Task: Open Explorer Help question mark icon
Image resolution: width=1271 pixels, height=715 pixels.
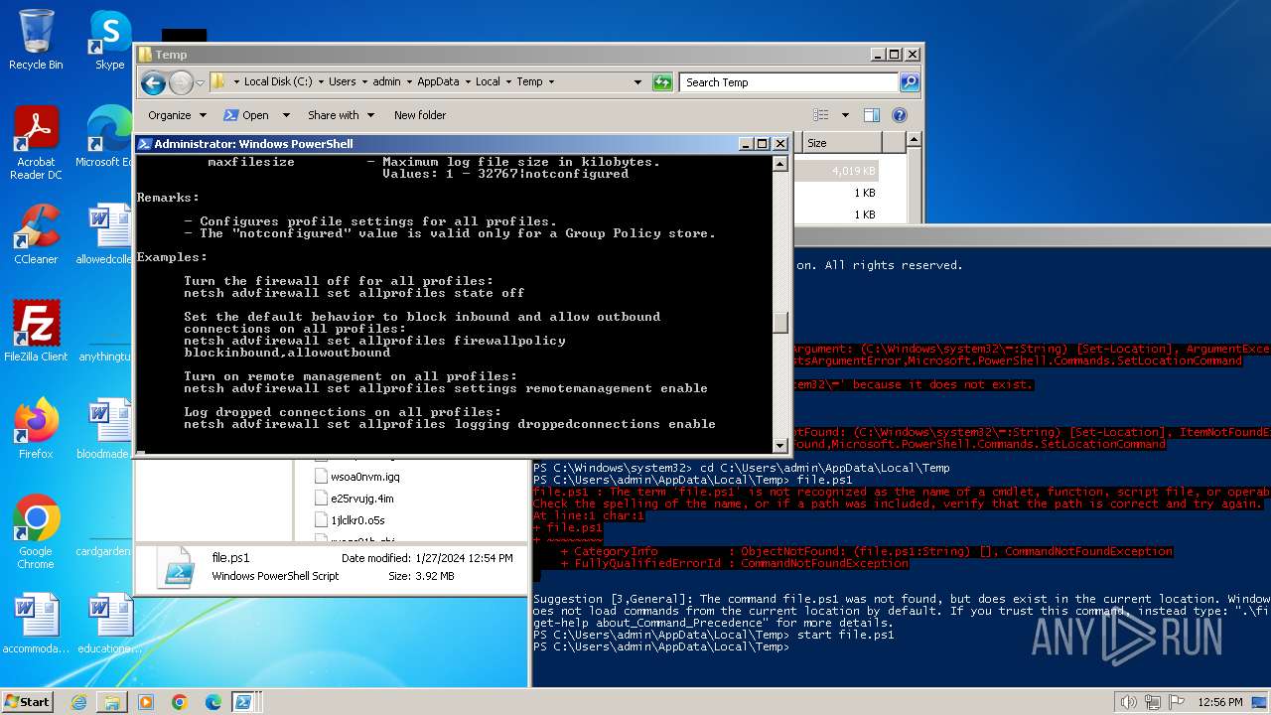Action: coord(900,115)
